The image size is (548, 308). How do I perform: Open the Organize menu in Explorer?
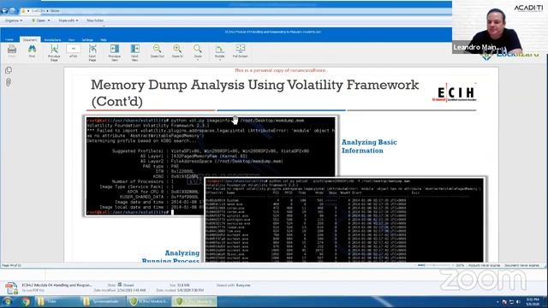coord(14,21)
